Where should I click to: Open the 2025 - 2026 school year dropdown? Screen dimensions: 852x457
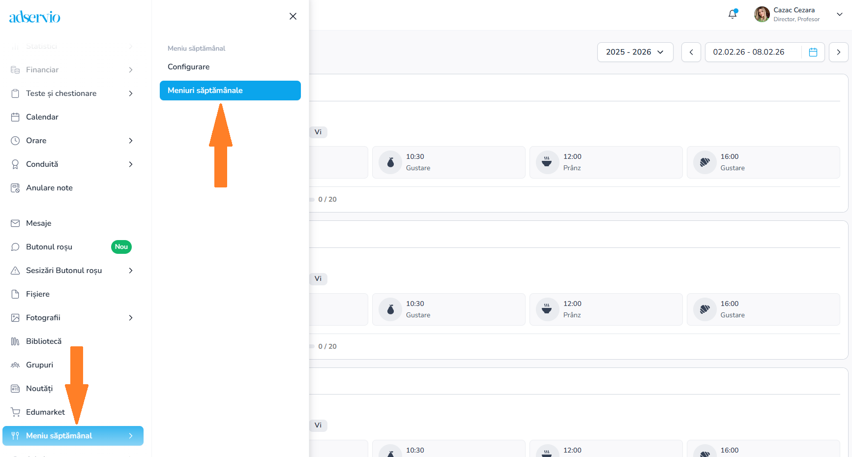tap(635, 52)
